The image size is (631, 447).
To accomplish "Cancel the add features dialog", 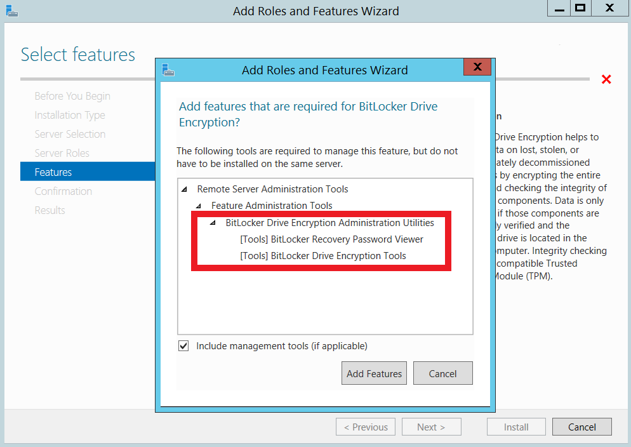I will click(442, 373).
